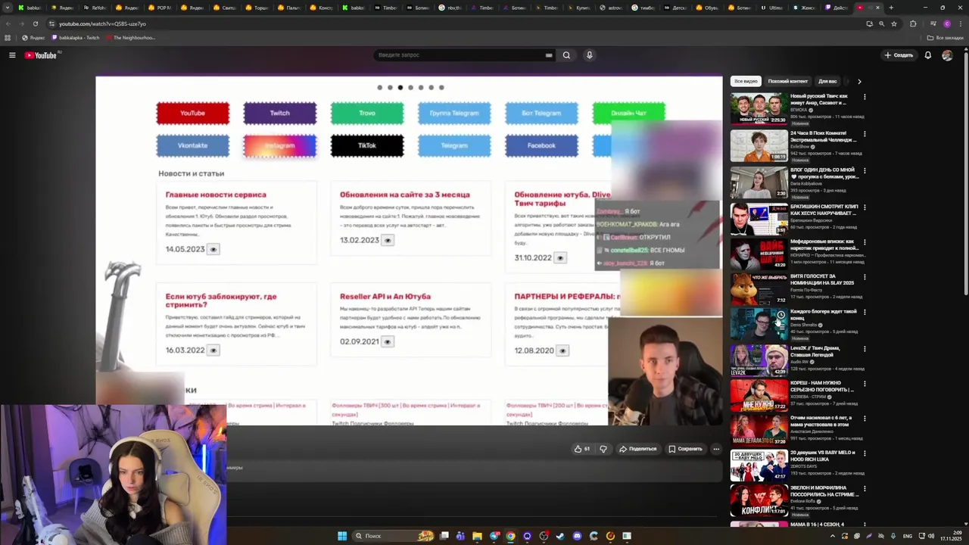Screen dimensions: 969x545
Task: Dislike the video with thumbs down
Action: 603,449
